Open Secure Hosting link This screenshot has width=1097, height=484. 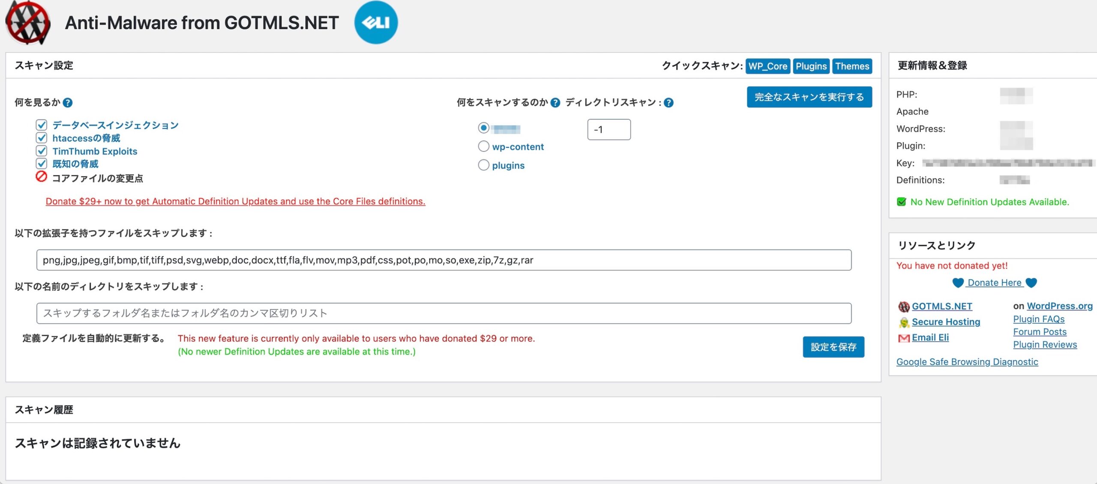tap(946, 322)
